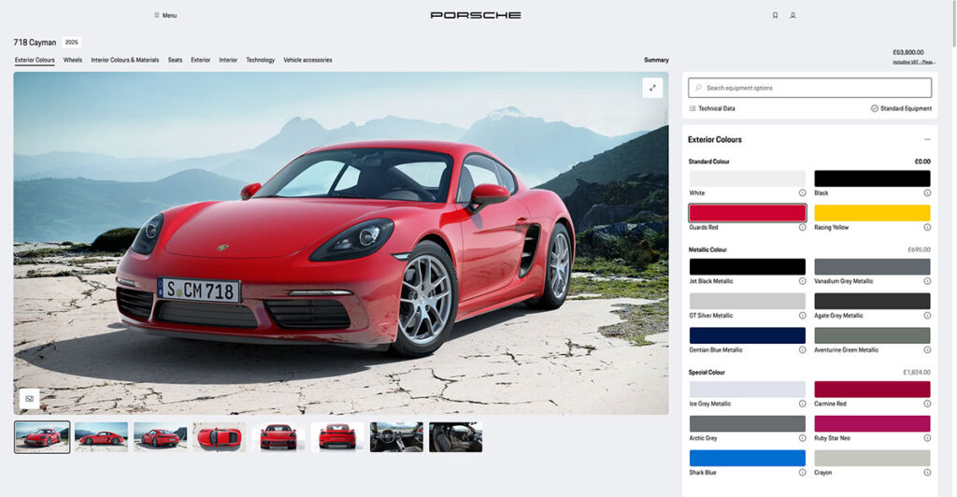Show info for Shark Blue
The width and height of the screenshot is (957, 497).
(x=803, y=473)
